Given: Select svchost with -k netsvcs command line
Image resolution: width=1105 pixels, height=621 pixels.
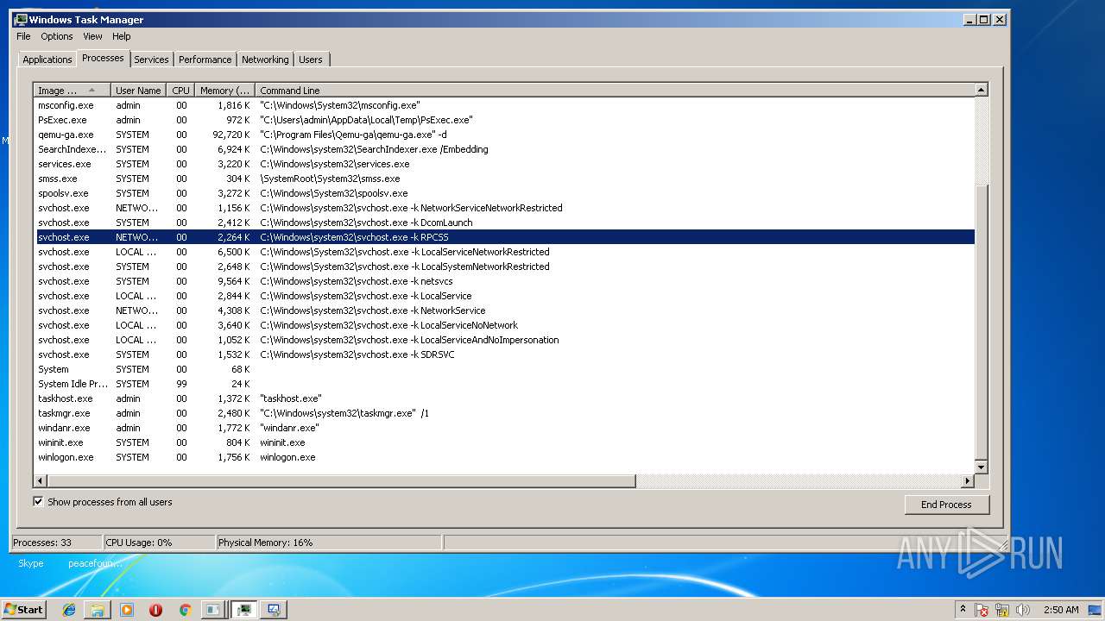Looking at the screenshot, I should [x=504, y=281].
